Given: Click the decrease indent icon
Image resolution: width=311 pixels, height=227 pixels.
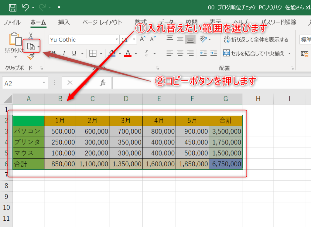Looking at the screenshot, I should point(203,53).
